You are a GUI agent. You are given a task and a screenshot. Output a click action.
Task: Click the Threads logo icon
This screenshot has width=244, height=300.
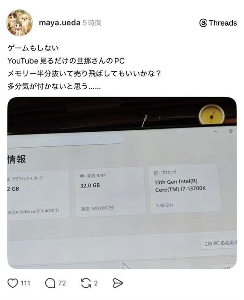tap(203, 23)
